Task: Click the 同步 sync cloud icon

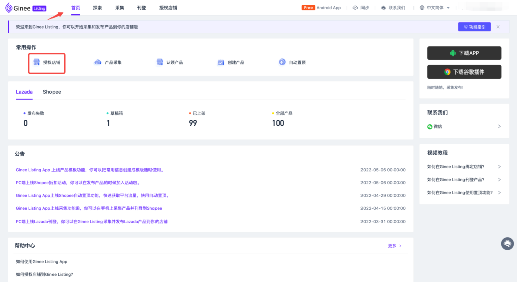Action: (x=355, y=8)
